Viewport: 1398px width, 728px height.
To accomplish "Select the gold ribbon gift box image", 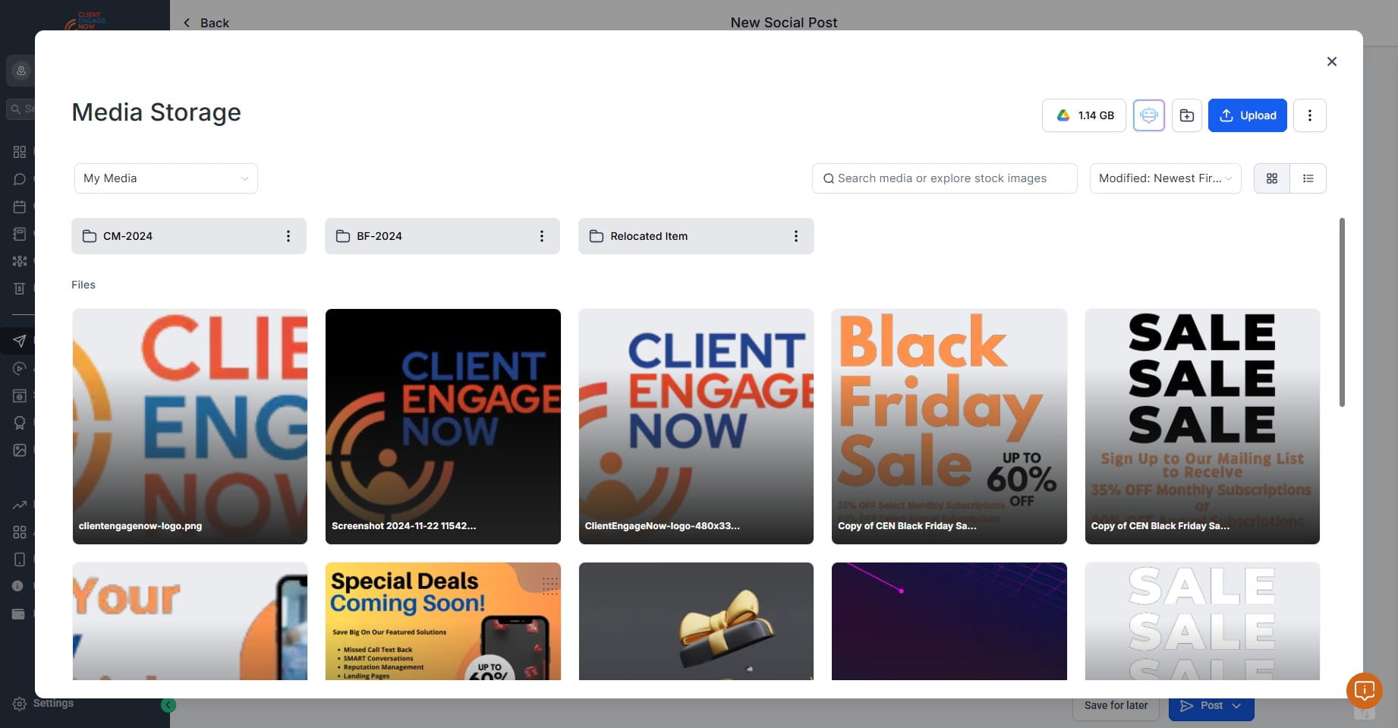I will click(696, 621).
